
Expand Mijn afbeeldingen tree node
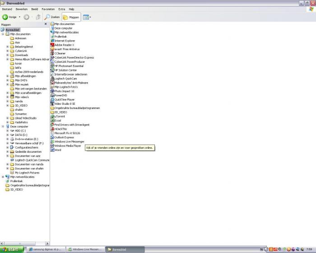tap(8, 76)
